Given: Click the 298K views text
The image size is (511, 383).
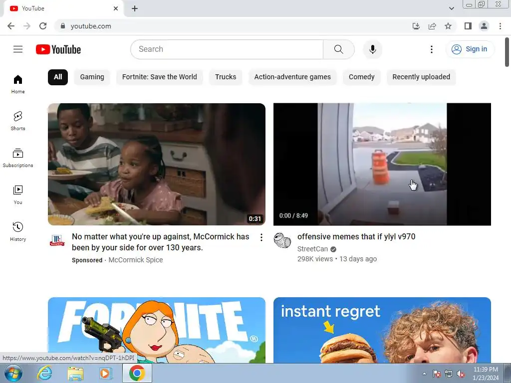Looking at the screenshot, I should [315, 259].
